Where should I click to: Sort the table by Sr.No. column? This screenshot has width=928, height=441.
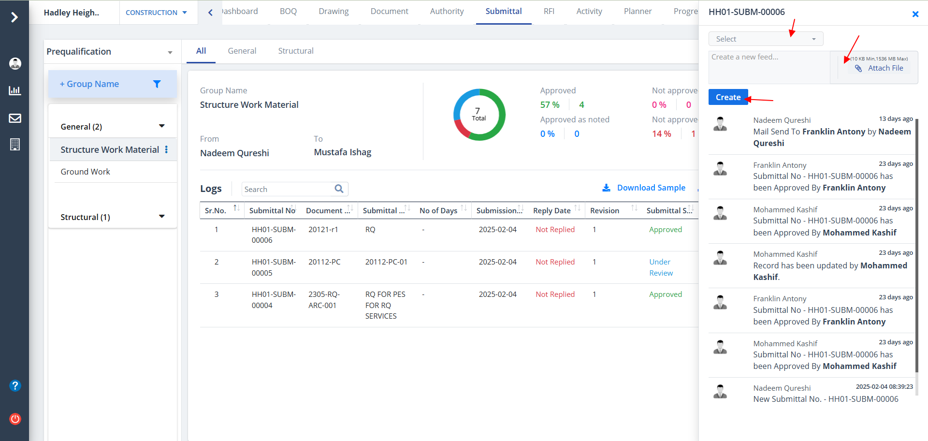tap(236, 208)
